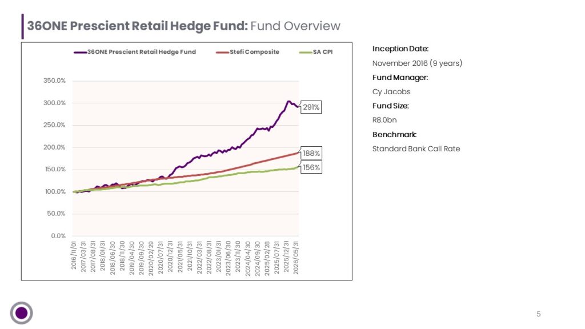Image resolution: width=585 pixels, height=329 pixels.
Task: Click the "156%" data label
Action: tap(311, 167)
